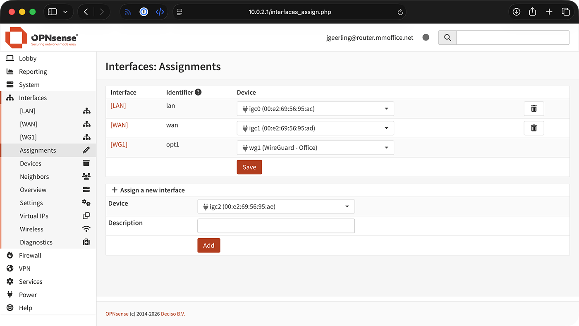The width and height of the screenshot is (579, 326).
Task: Click the Safari reload page icon
Action: [x=400, y=12]
